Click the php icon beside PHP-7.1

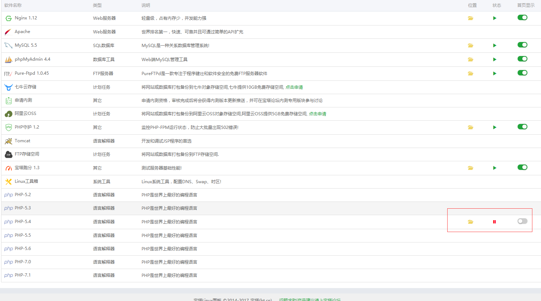tap(9, 275)
